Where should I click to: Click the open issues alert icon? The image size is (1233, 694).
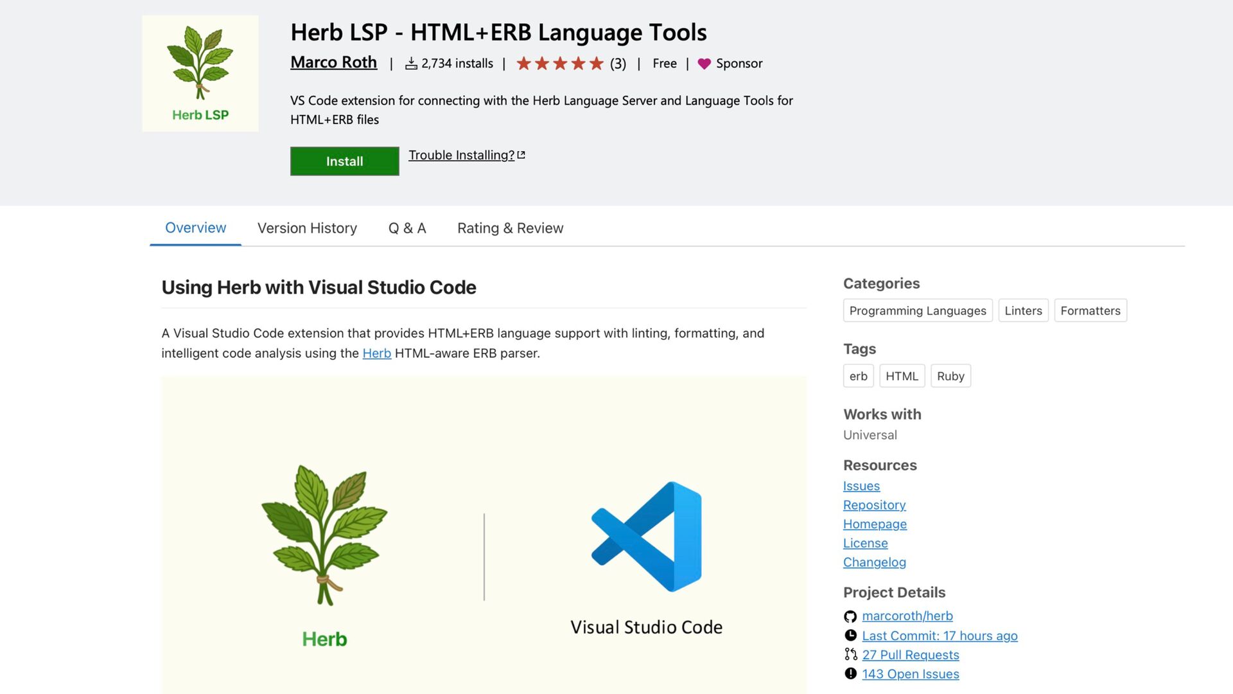click(x=850, y=674)
